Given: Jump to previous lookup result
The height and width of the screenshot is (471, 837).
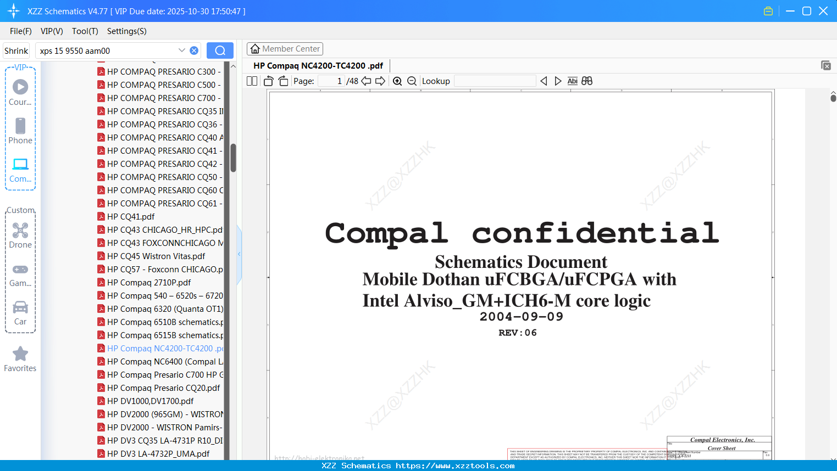Looking at the screenshot, I should [544, 81].
